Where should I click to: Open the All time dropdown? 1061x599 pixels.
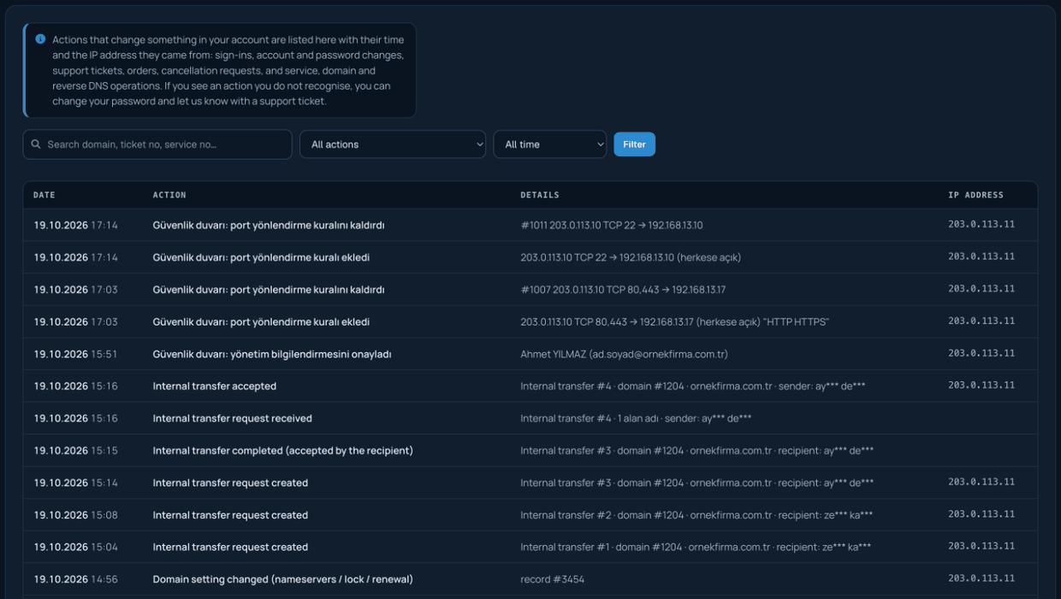click(x=550, y=144)
